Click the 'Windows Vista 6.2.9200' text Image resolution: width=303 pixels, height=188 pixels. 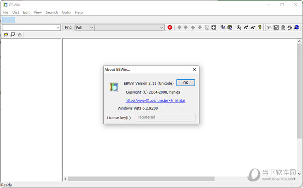coord(137,108)
